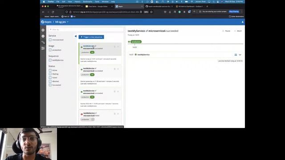Open the Firefox File menu
Viewport: 285px width, 160px height.
coord(58,2)
